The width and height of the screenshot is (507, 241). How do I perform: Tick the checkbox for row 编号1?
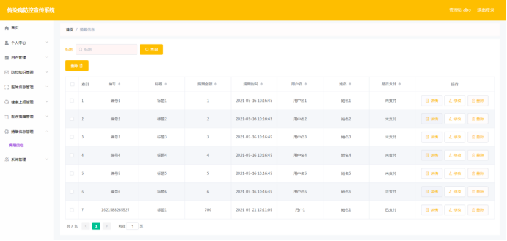coord(72,101)
